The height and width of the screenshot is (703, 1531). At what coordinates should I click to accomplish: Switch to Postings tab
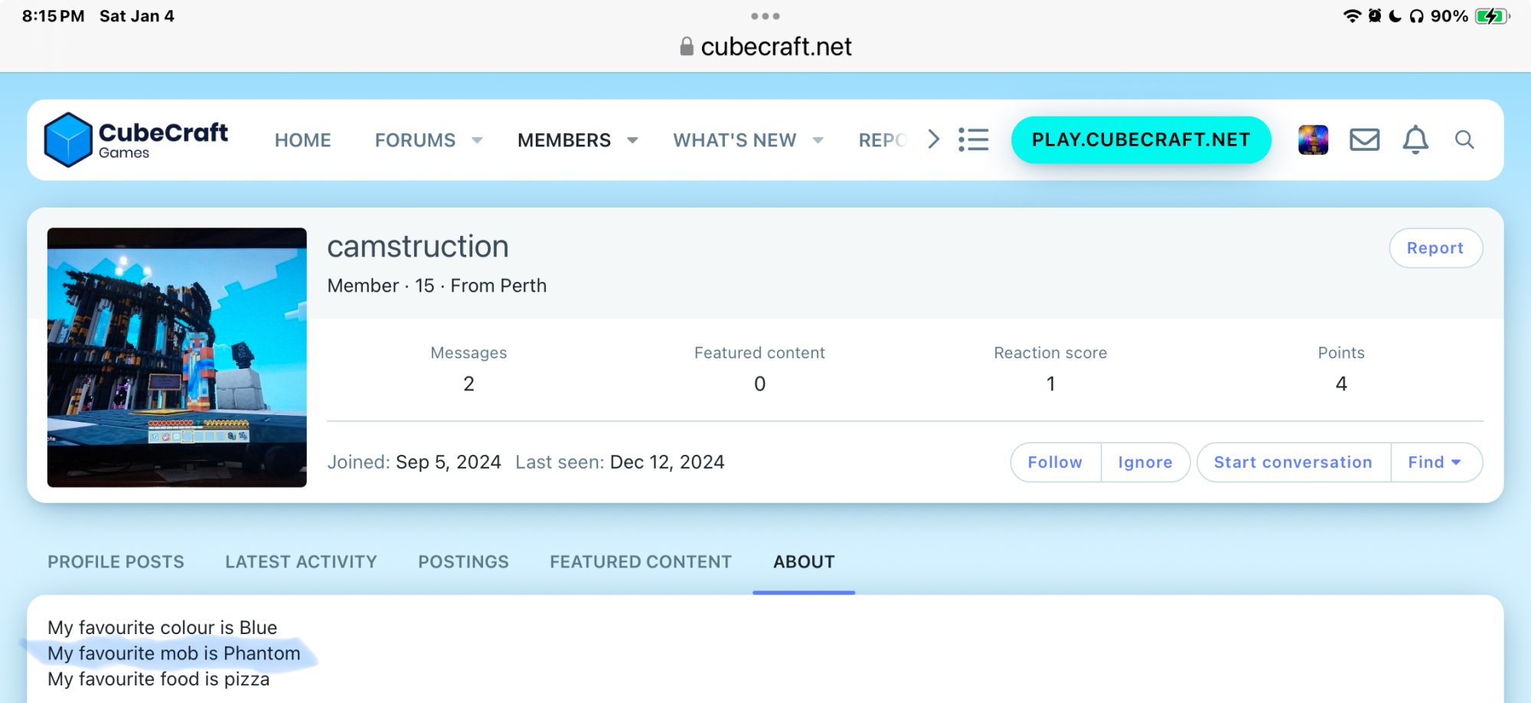tap(463, 562)
